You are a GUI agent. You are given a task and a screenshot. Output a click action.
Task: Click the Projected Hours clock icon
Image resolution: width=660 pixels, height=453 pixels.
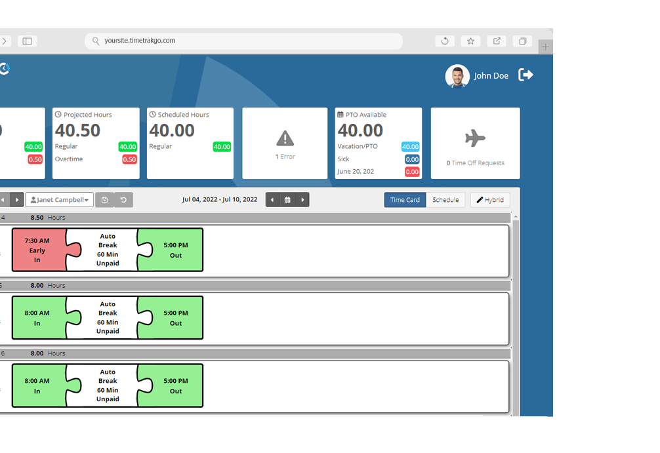click(x=58, y=115)
